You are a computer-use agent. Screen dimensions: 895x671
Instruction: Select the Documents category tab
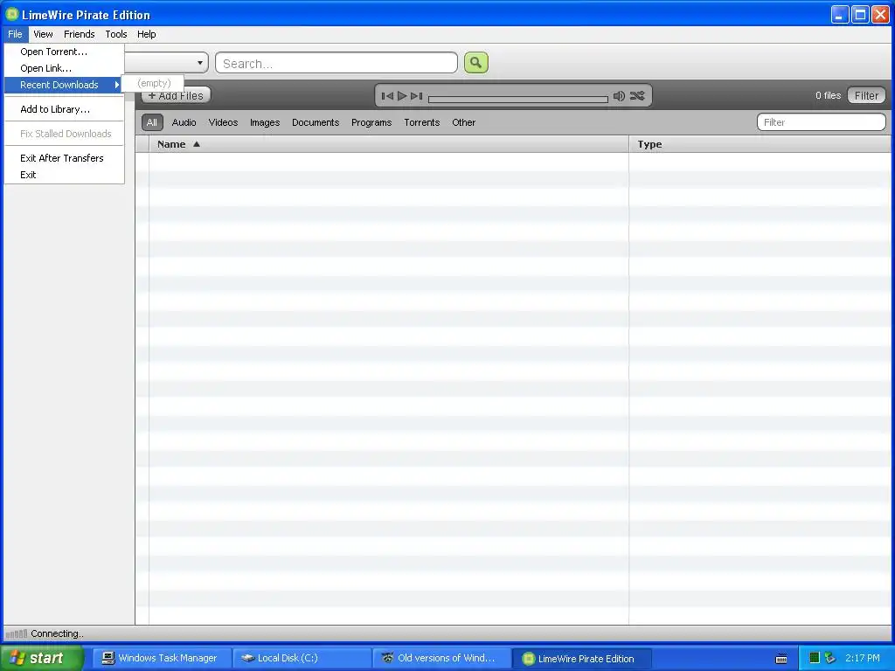click(316, 122)
